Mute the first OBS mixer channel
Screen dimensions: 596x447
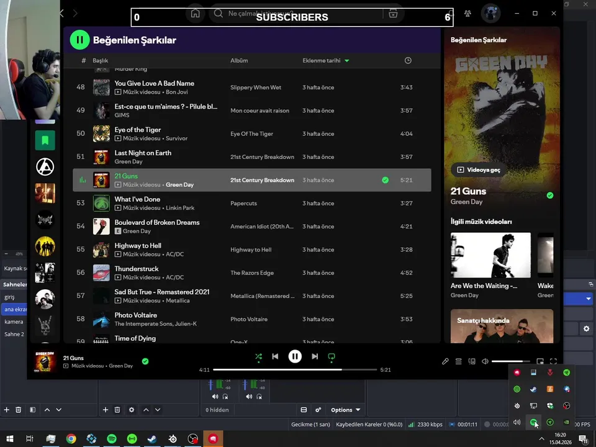pyautogui.click(x=215, y=397)
